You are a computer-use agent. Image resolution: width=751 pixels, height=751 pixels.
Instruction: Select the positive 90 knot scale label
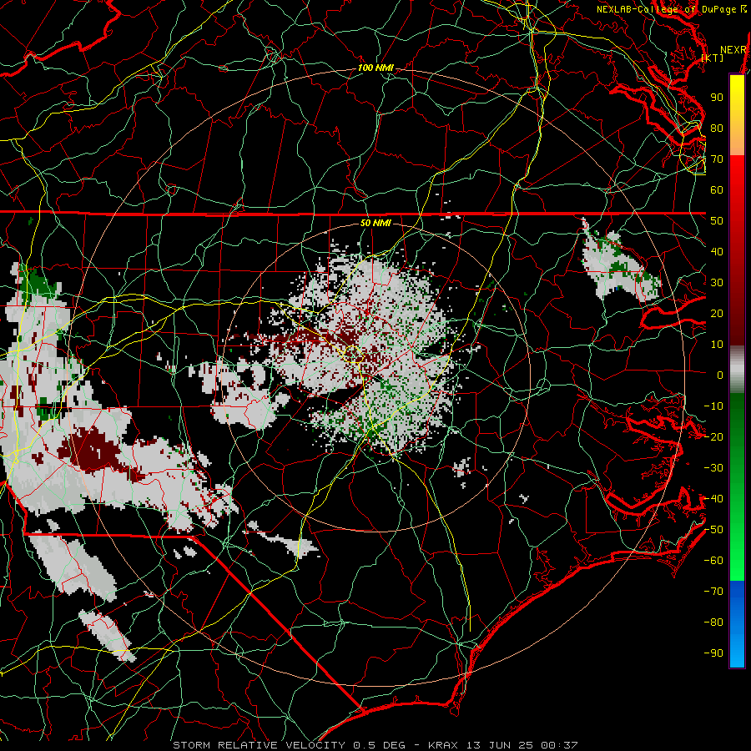717,98
